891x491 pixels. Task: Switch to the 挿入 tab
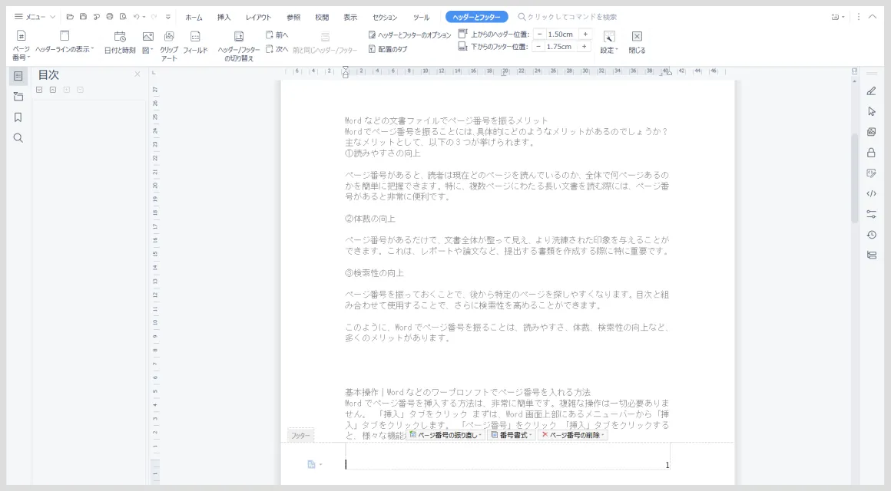[x=224, y=18]
